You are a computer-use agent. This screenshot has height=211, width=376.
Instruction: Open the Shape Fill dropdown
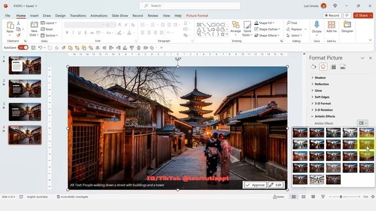point(264,23)
